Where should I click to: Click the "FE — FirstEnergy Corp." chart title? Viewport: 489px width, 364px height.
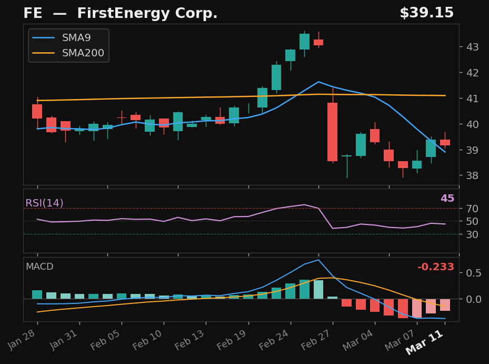pos(121,13)
